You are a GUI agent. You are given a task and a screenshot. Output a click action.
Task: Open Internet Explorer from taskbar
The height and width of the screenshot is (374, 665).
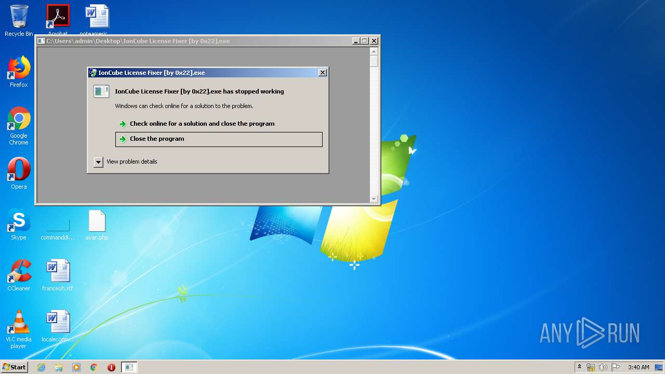41,367
